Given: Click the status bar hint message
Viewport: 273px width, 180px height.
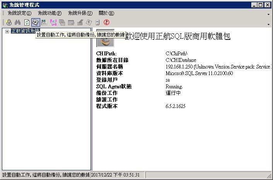Looking at the screenshot, I should click(46, 175).
